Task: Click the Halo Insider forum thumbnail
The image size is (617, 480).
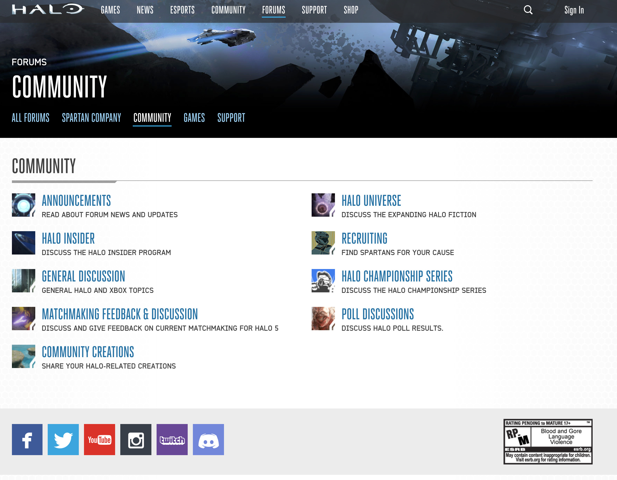Action: click(23, 243)
